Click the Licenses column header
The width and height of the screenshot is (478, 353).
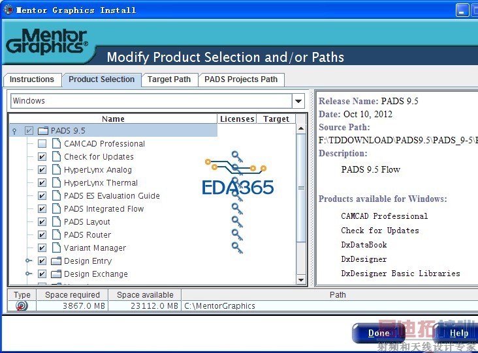point(237,119)
